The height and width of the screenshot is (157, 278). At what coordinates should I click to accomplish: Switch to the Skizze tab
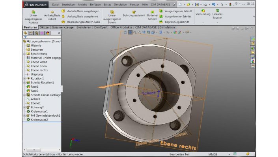44,27
